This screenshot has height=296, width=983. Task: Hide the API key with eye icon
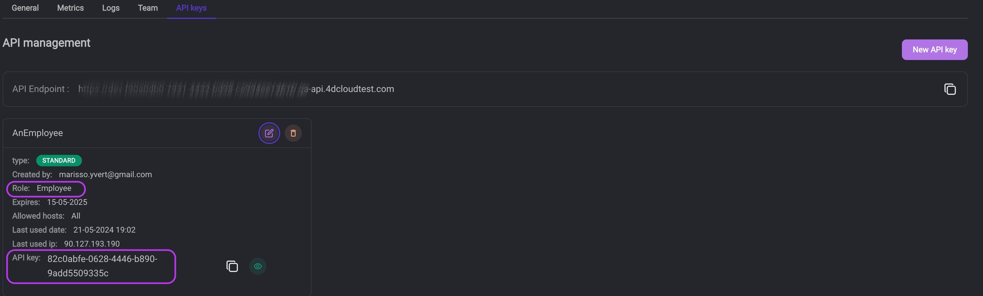click(258, 266)
